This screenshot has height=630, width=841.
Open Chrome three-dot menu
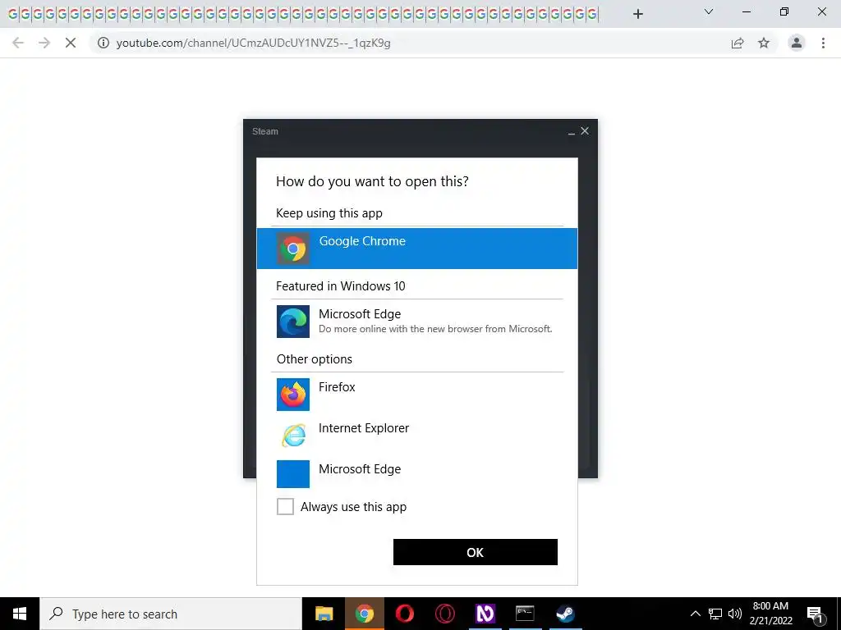click(x=823, y=43)
